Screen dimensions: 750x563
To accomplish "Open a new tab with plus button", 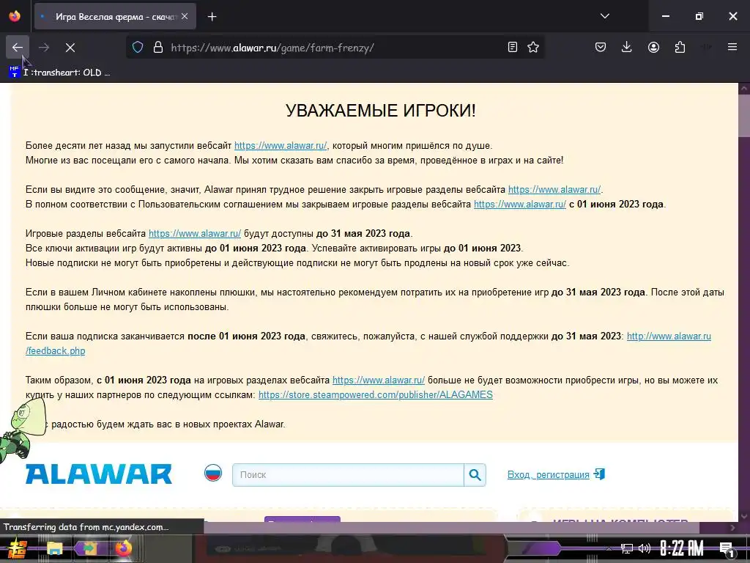I will coord(212,17).
